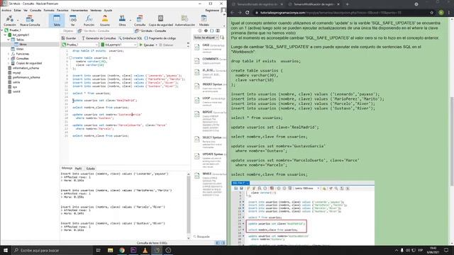Open the Copia de seguridad toolbar icon
Viewport: 454px width, 255px height.
161,21
